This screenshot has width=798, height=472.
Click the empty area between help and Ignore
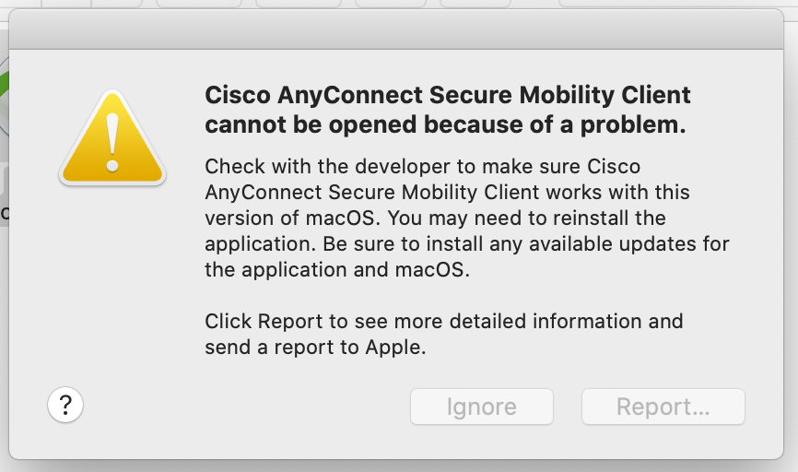tap(247, 407)
